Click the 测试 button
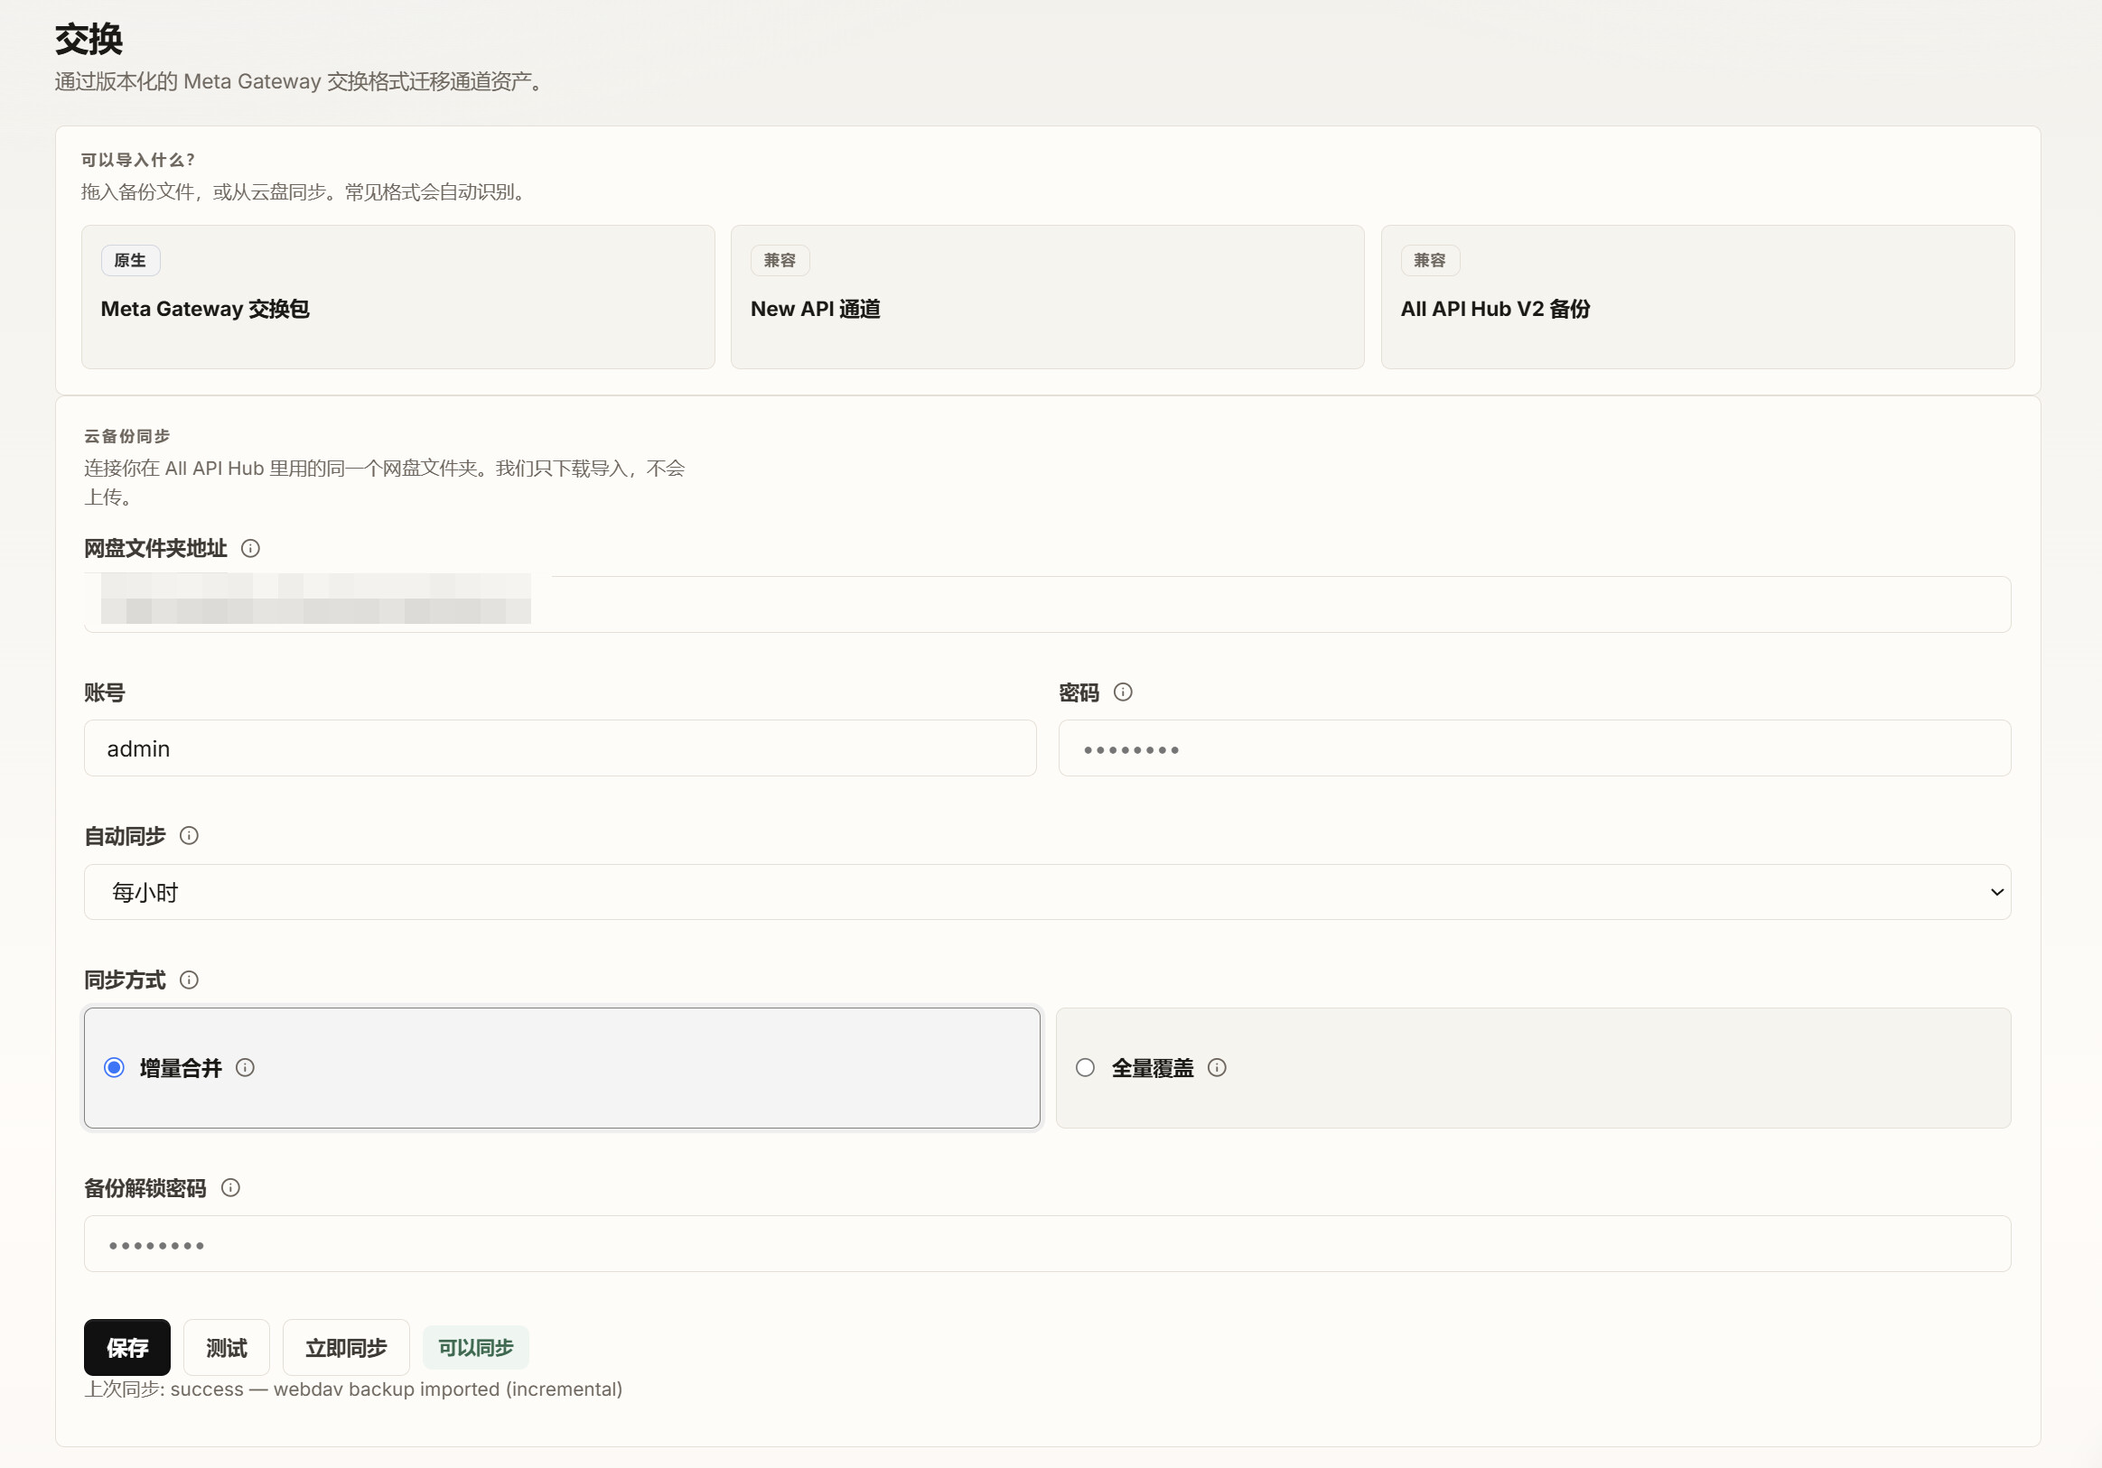2102x1468 pixels. [227, 1347]
